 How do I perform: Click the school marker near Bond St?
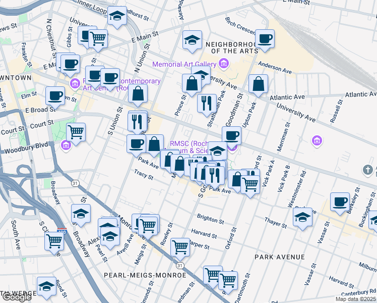47,287
